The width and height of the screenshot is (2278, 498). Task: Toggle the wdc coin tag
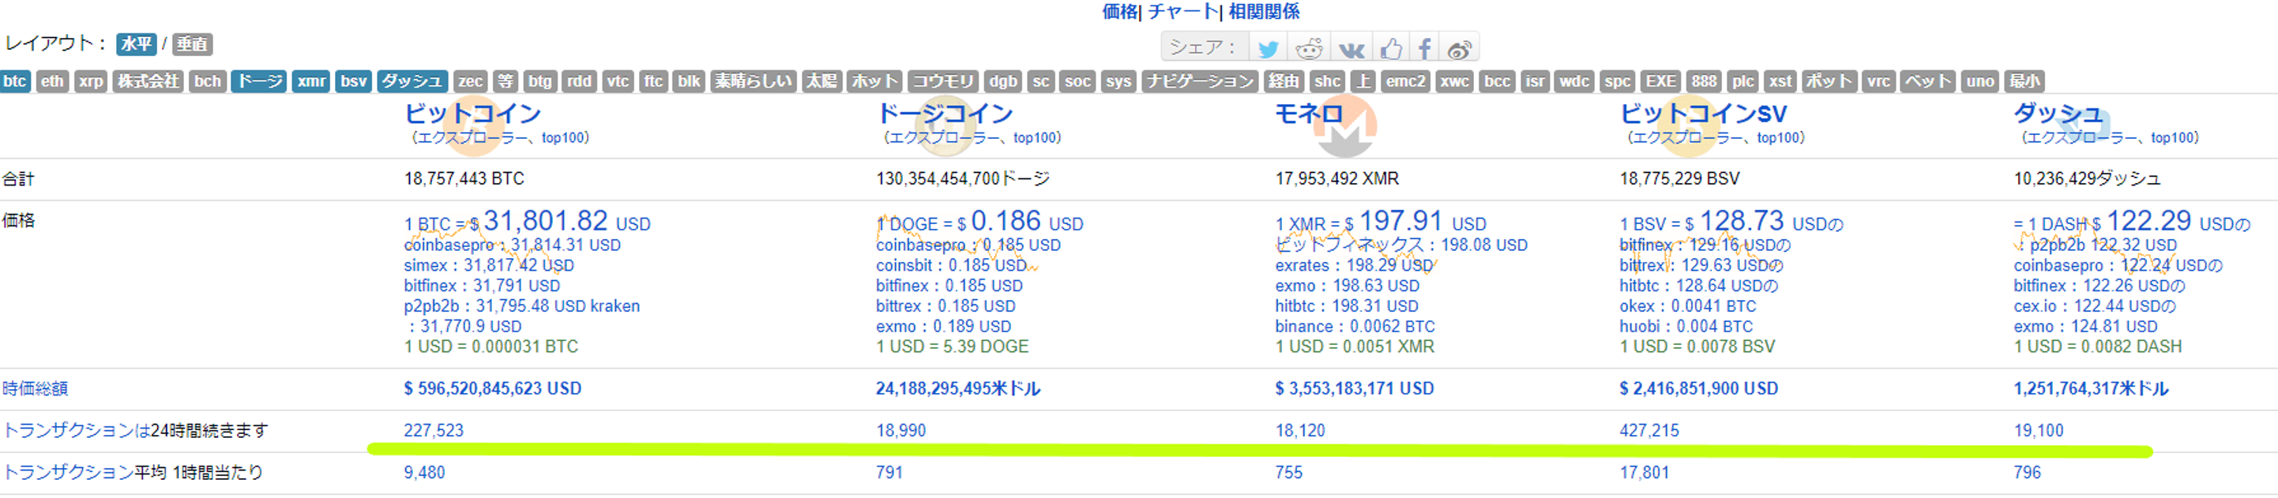click(x=1574, y=81)
